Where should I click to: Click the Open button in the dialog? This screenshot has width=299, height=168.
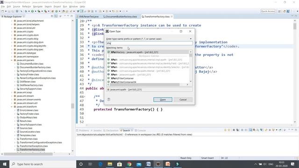click(163, 99)
